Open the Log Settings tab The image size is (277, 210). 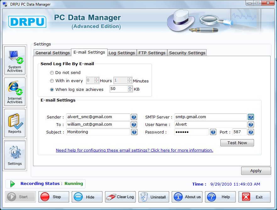point(122,53)
